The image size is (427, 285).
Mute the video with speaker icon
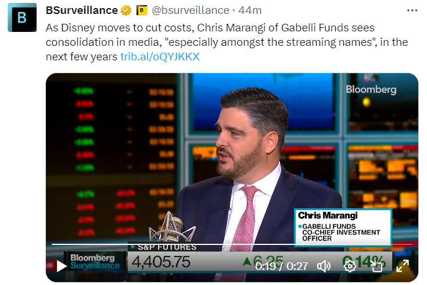tap(324, 266)
